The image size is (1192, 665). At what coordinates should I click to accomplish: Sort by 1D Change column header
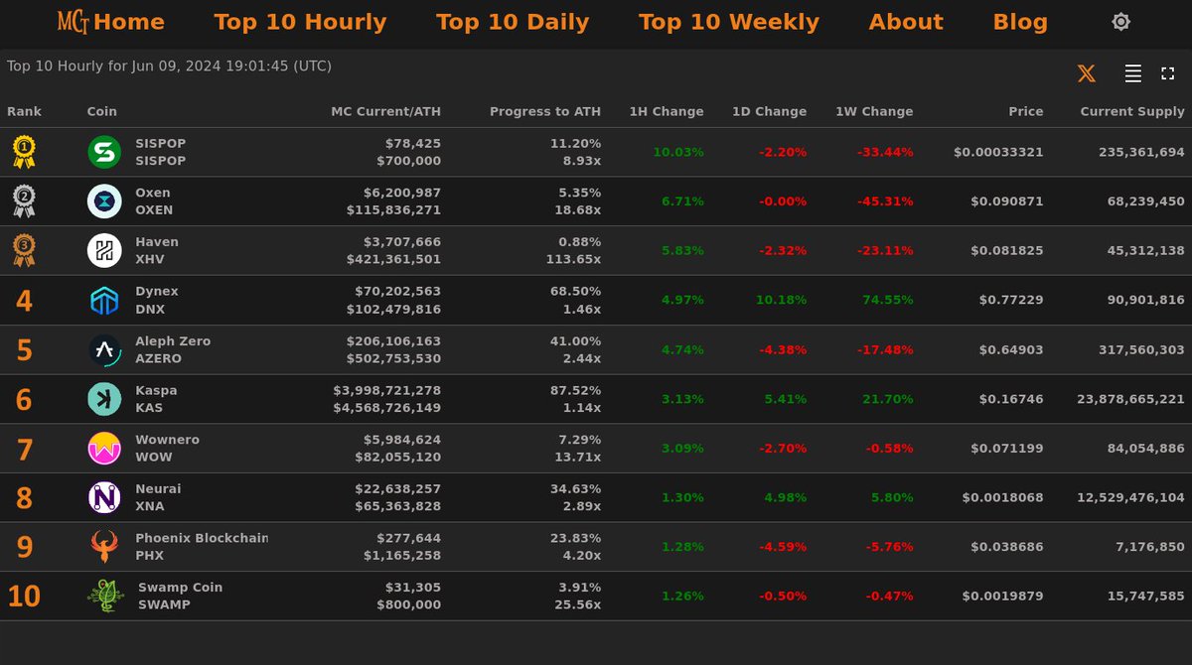[x=770, y=112]
